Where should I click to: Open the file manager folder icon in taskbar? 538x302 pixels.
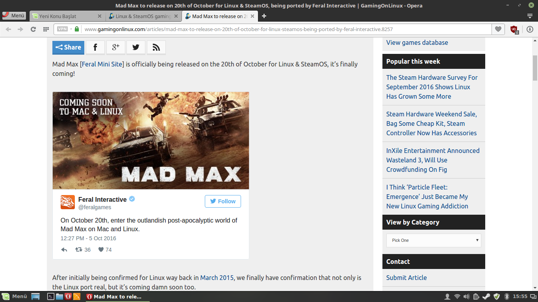point(59,296)
